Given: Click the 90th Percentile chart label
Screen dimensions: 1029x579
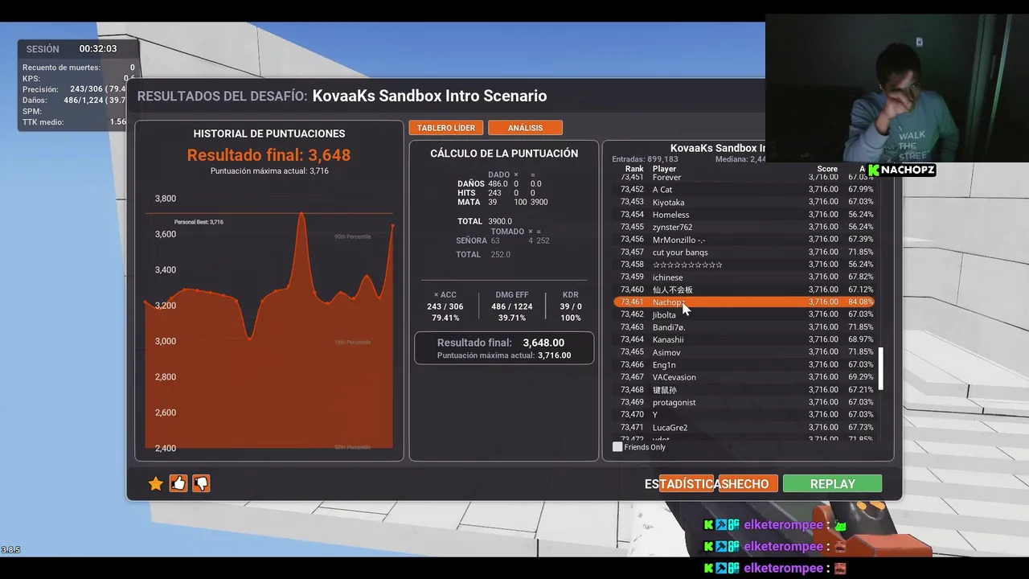Looking at the screenshot, I should point(353,236).
